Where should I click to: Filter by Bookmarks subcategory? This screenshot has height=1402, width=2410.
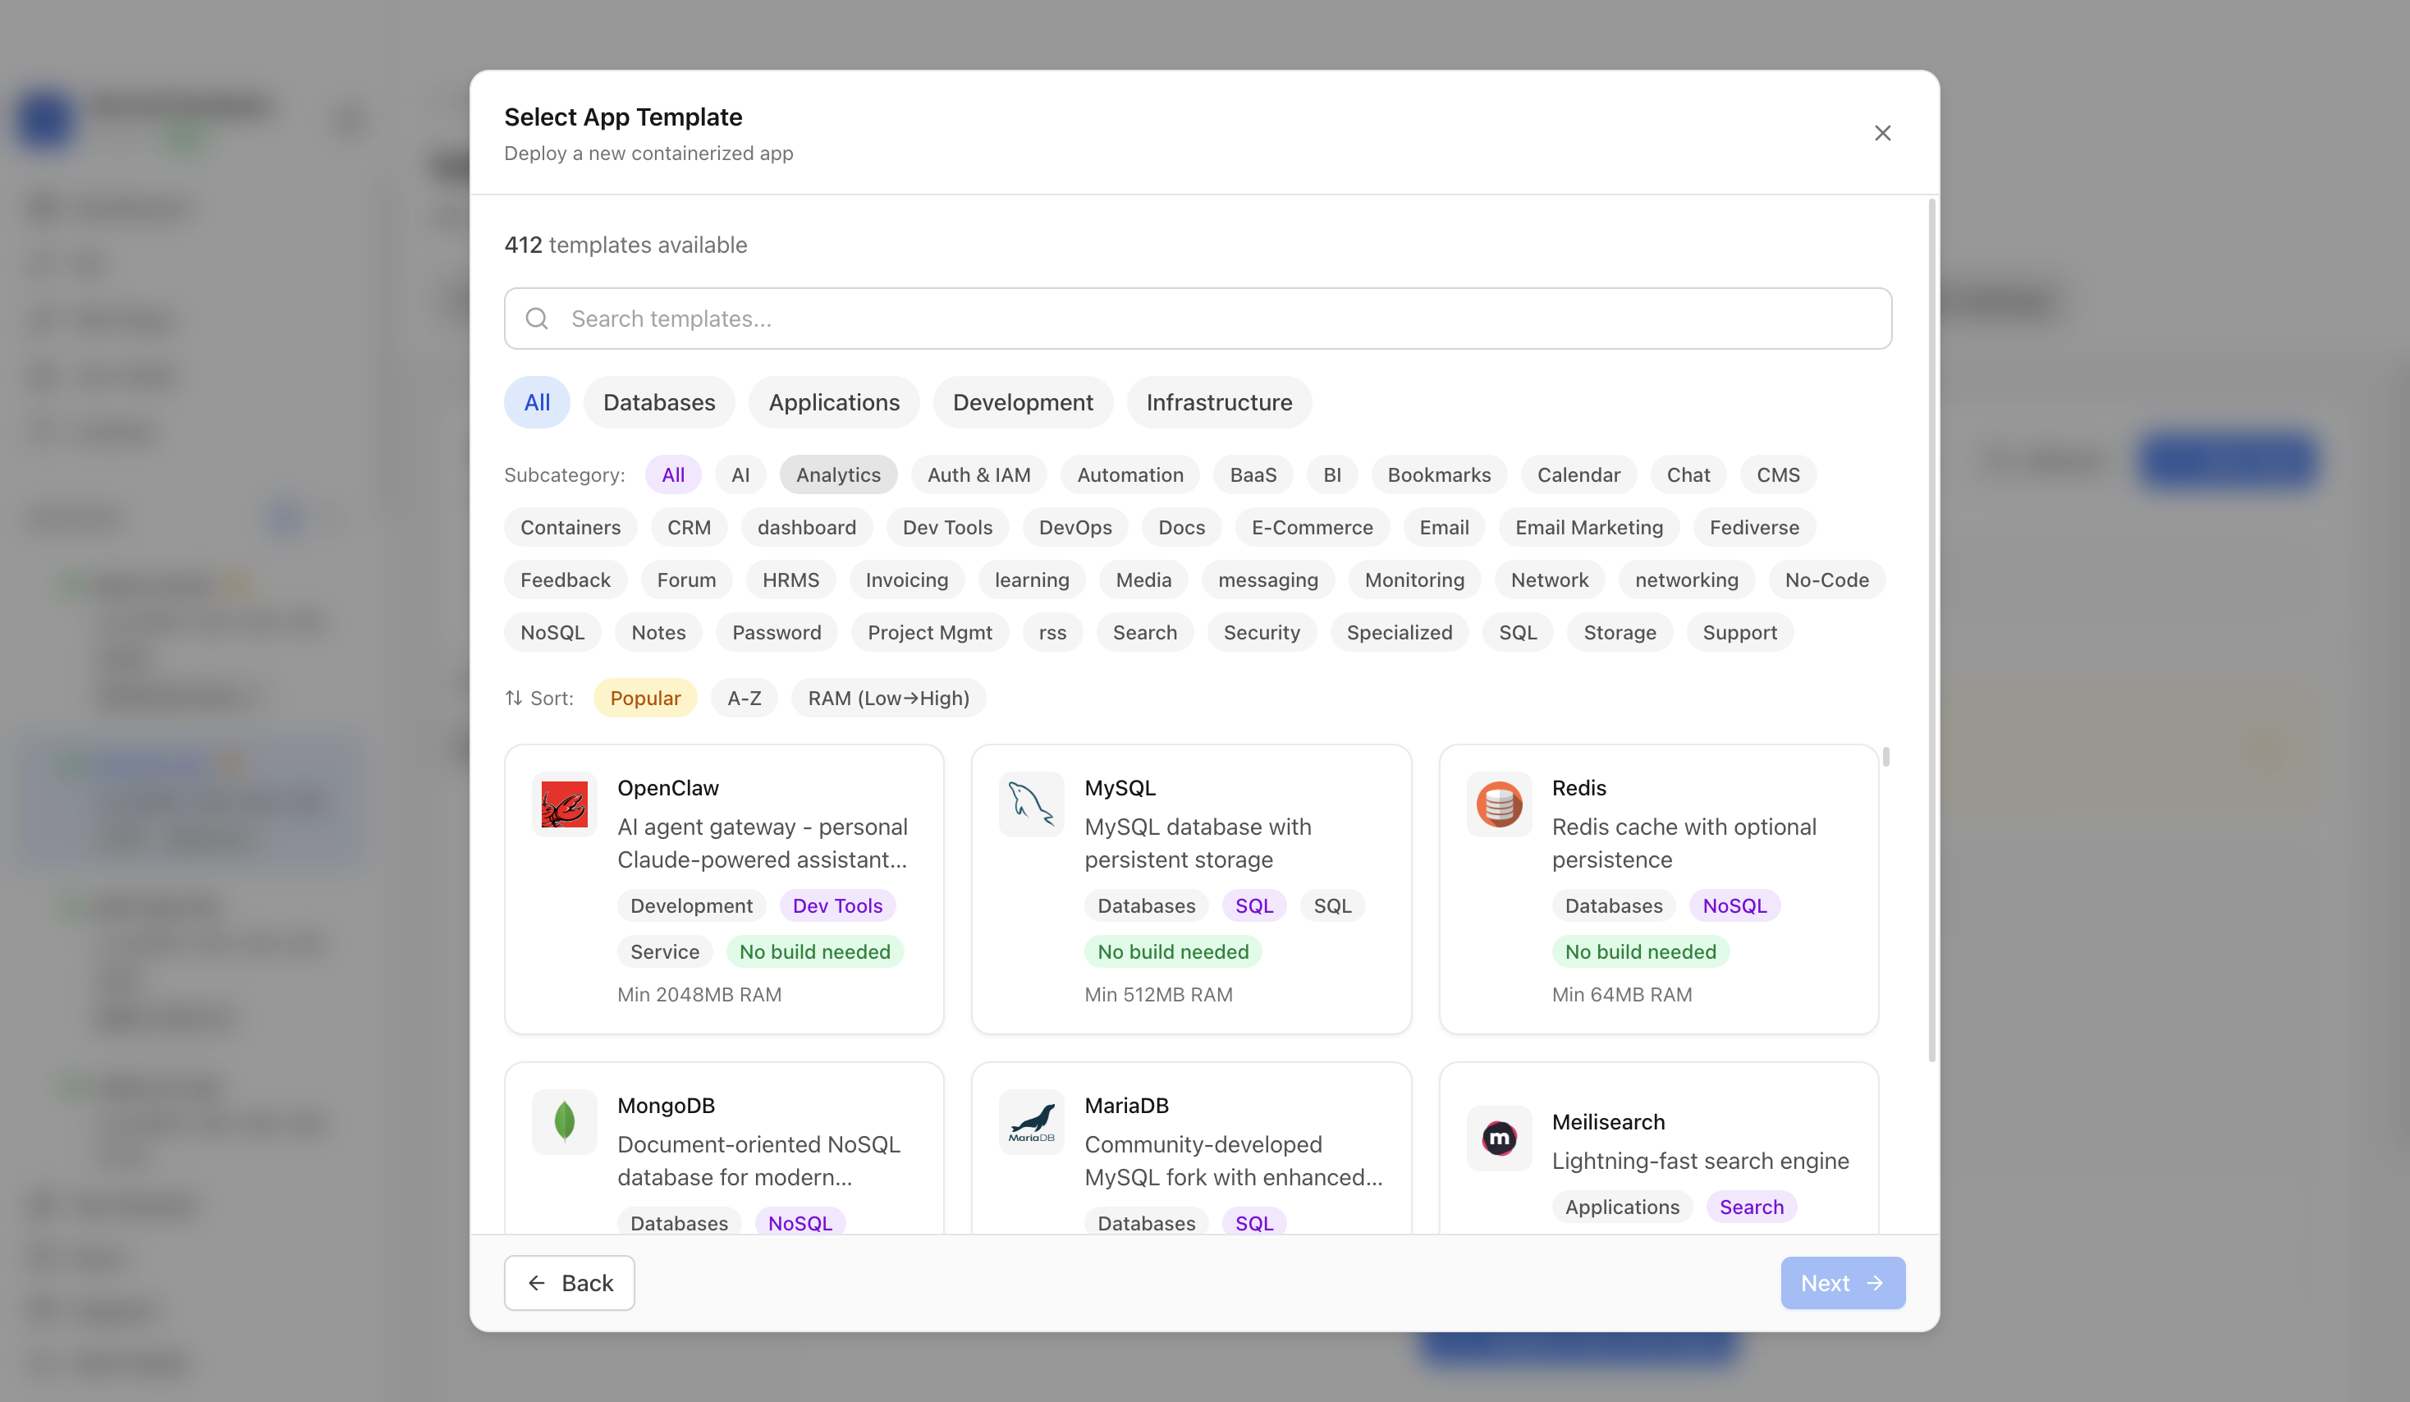[1439, 475]
